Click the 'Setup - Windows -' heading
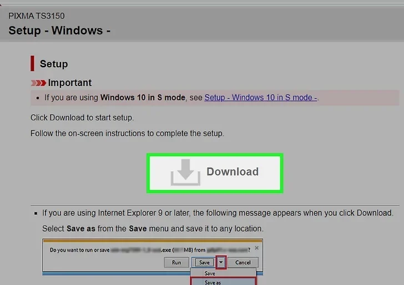 click(x=59, y=31)
